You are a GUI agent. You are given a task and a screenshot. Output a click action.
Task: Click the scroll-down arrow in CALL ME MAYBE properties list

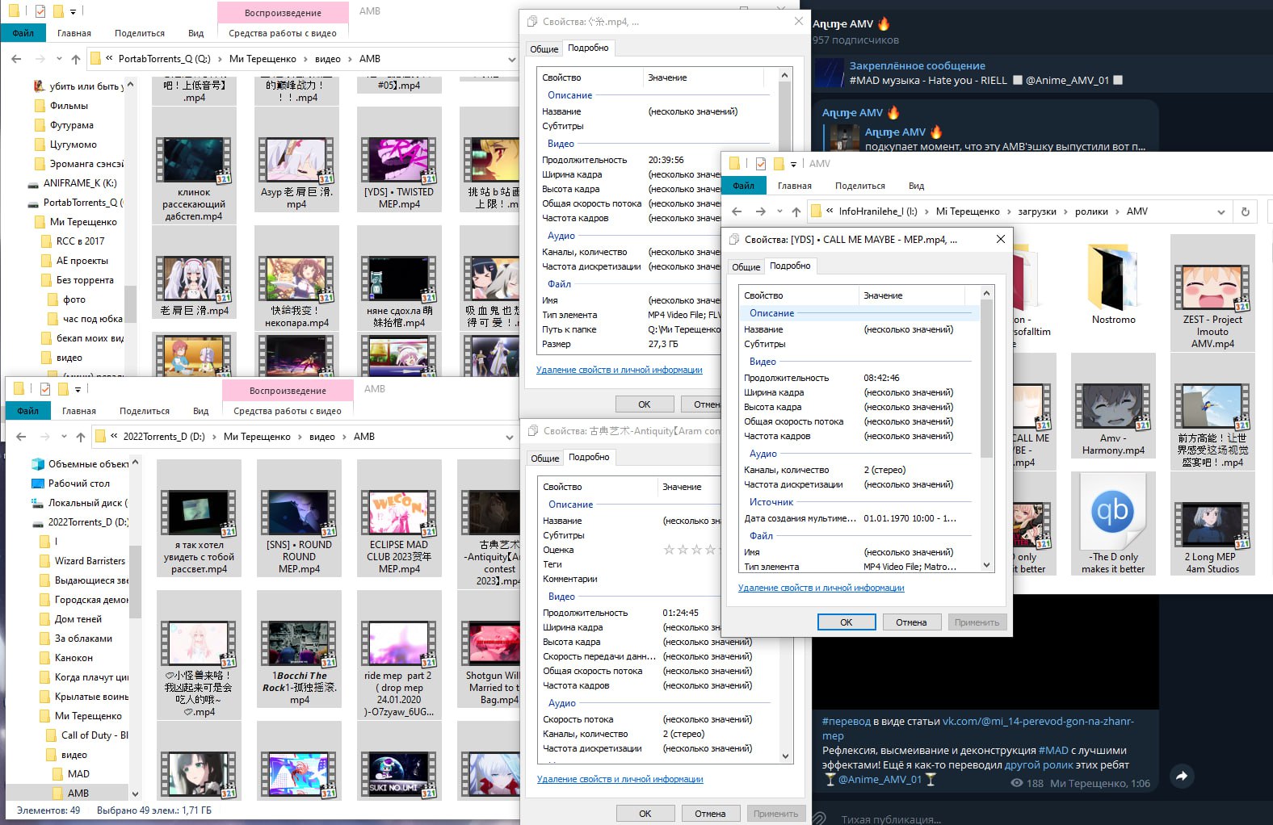(986, 566)
